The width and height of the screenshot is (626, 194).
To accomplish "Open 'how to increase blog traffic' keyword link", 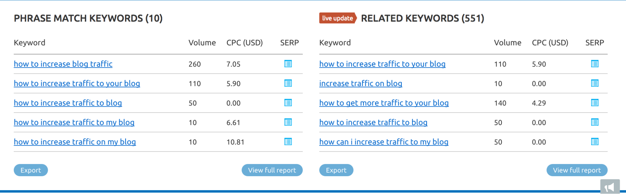I will [x=63, y=64].
